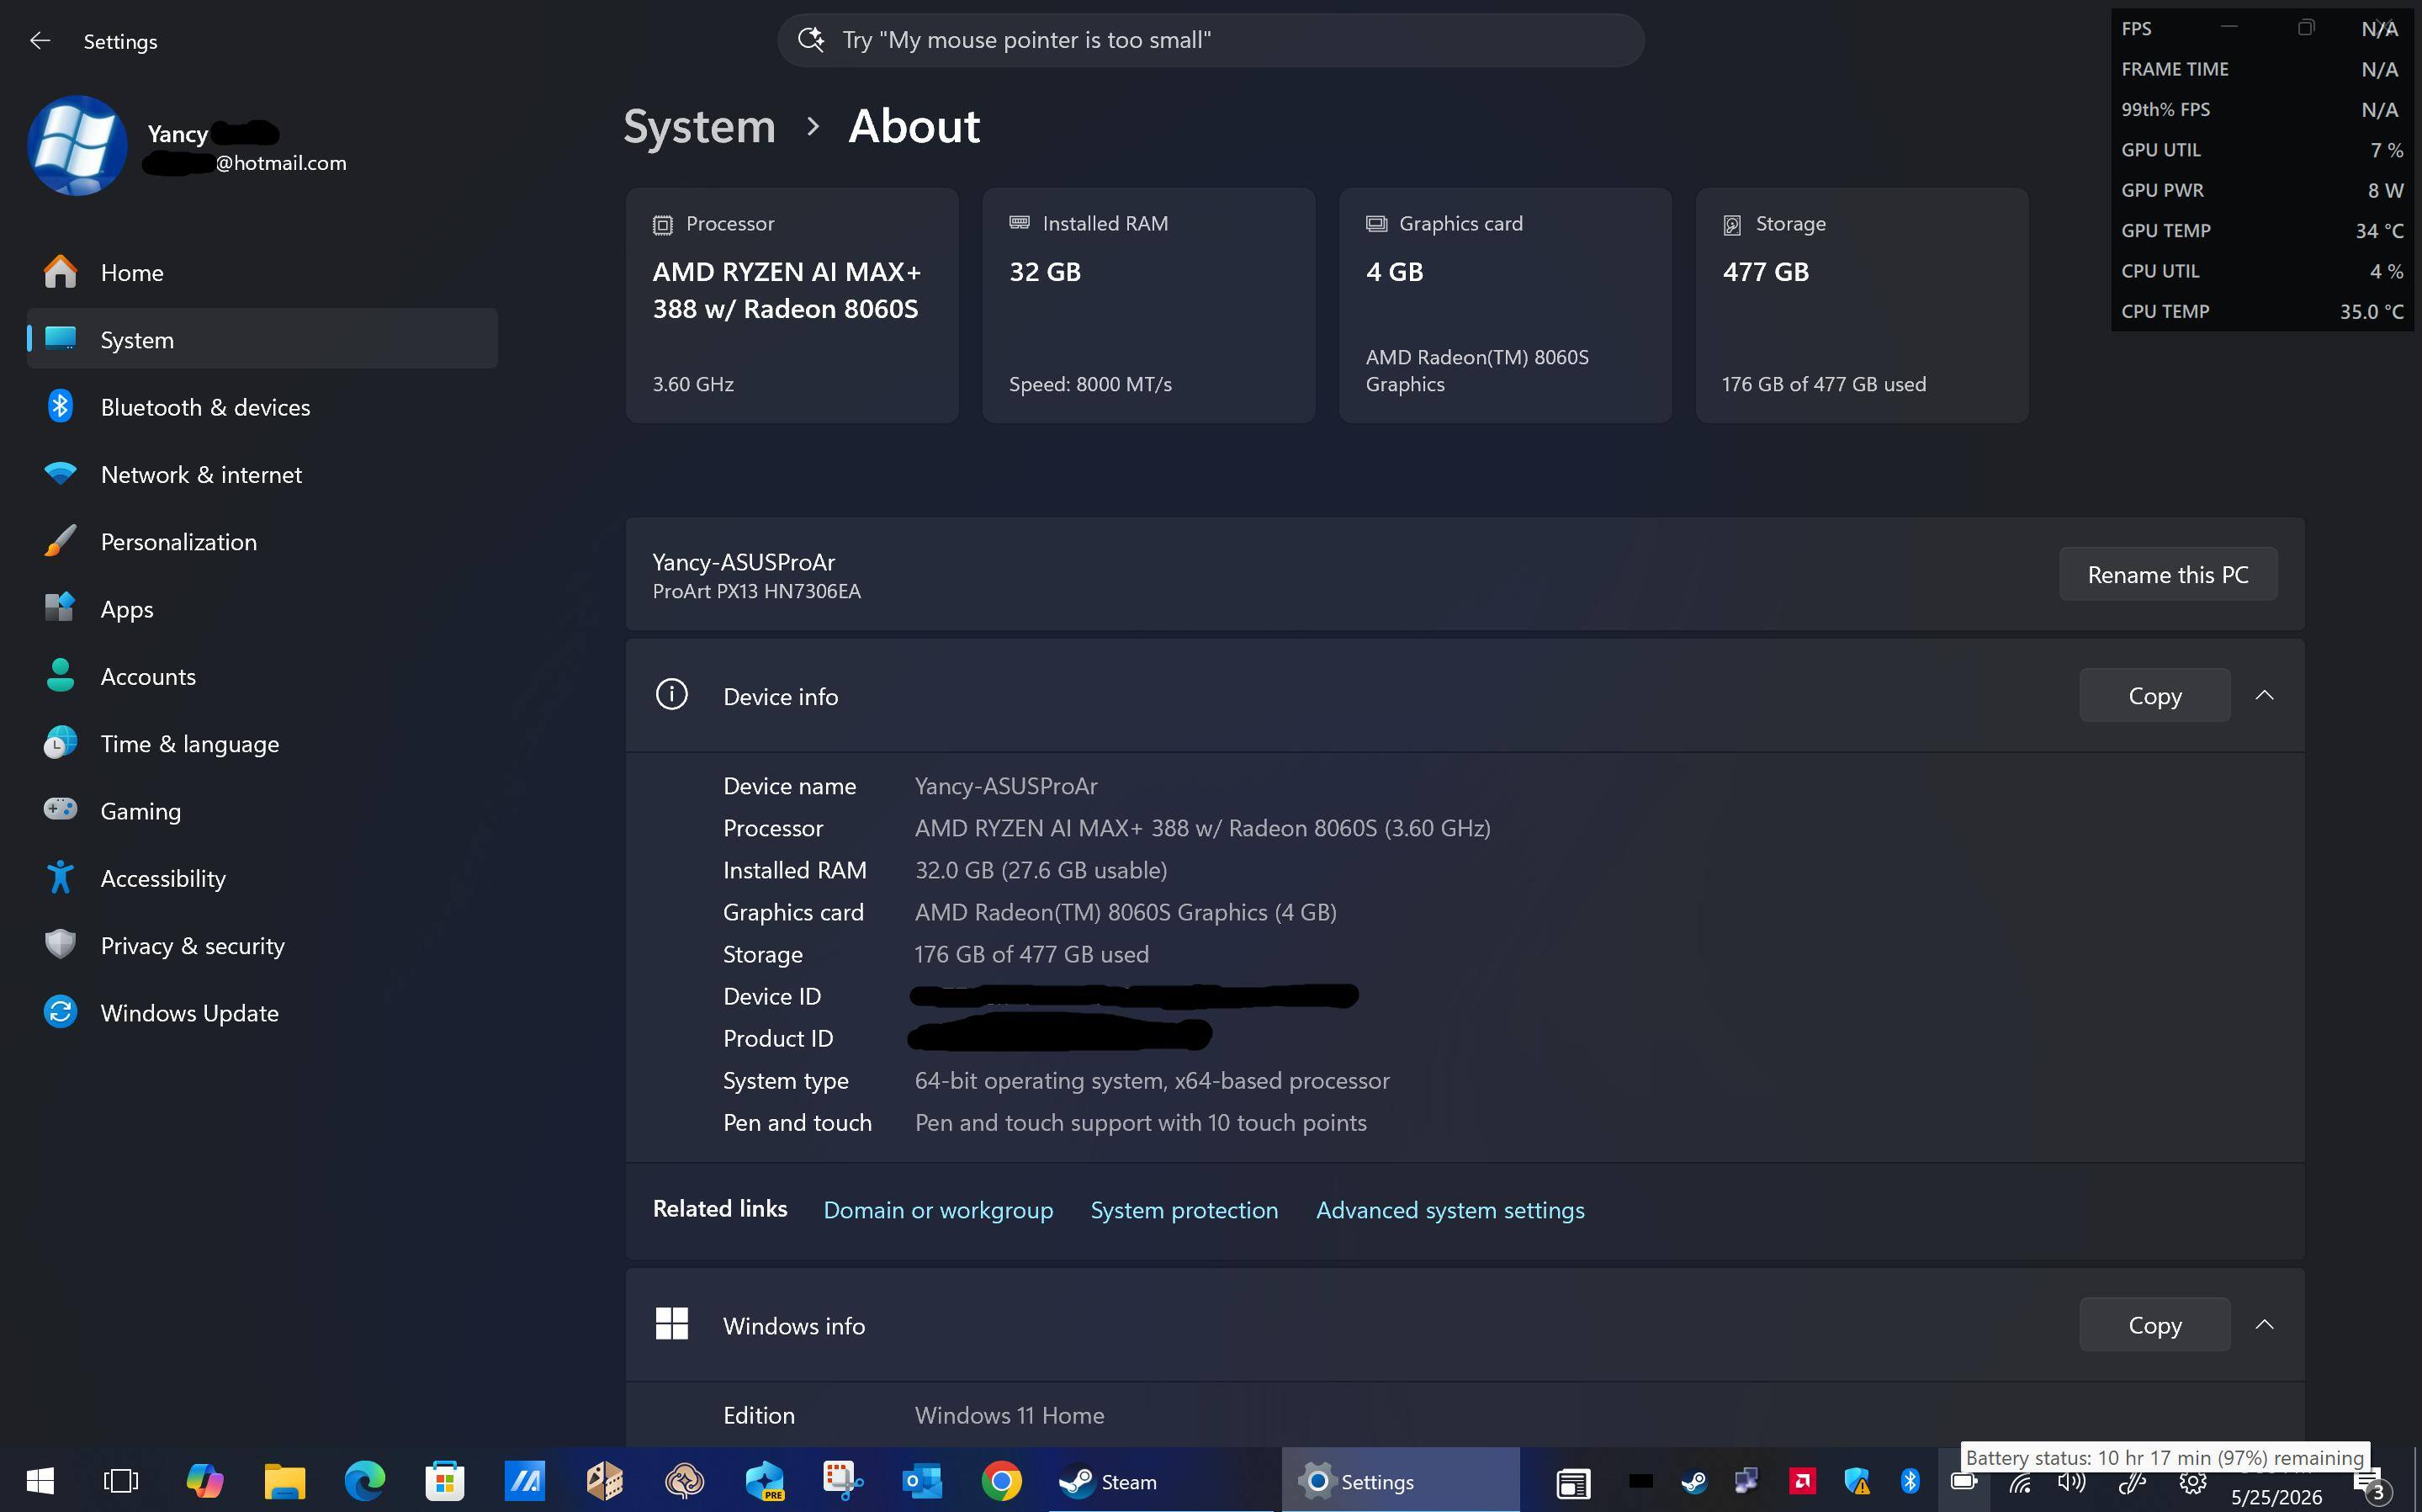Open Task View on the taskbar
This screenshot has height=1512, width=2422.
[x=121, y=1481]
